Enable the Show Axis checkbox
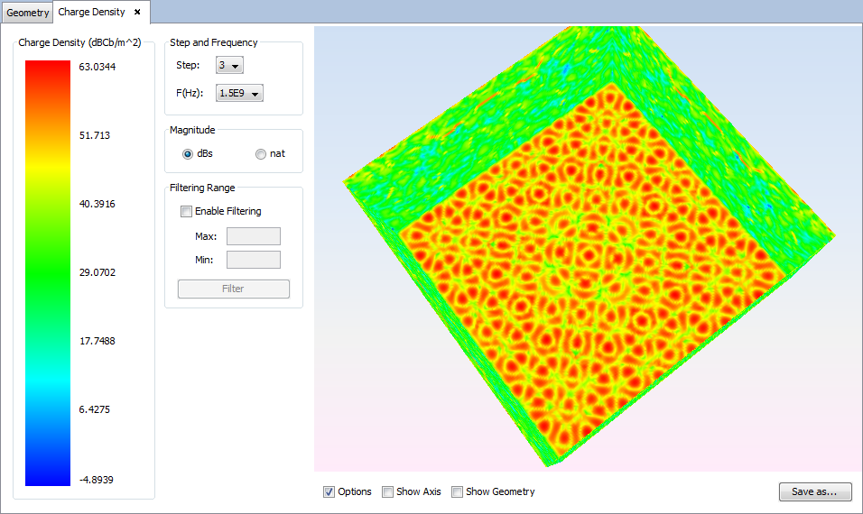The height and width of the screenshot is (514, 863). tap(388, 491)
